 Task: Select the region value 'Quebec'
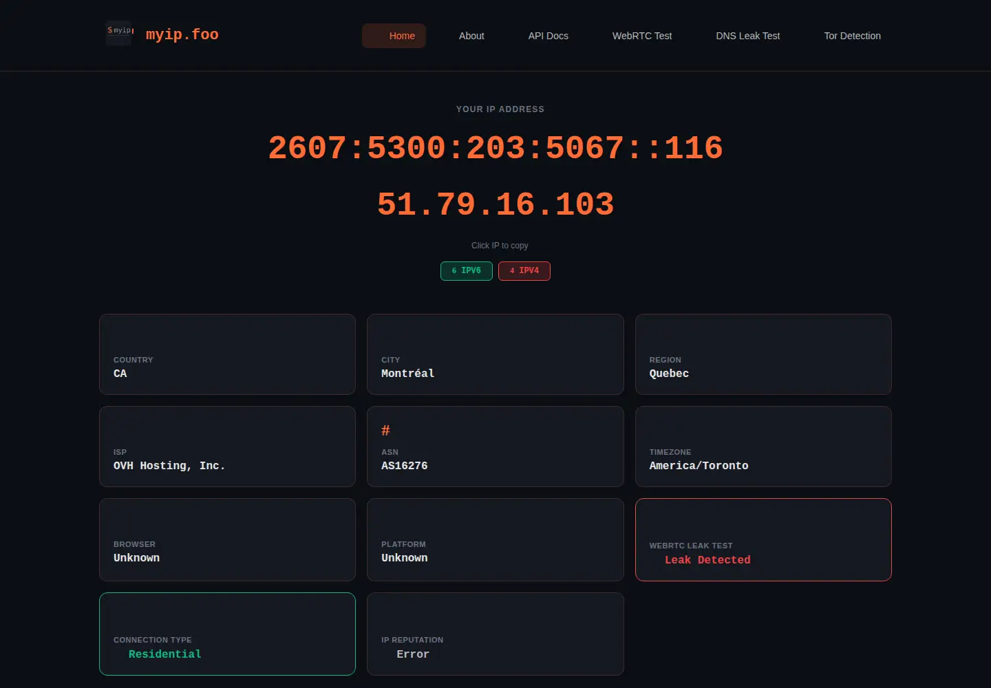coord(669,374)
